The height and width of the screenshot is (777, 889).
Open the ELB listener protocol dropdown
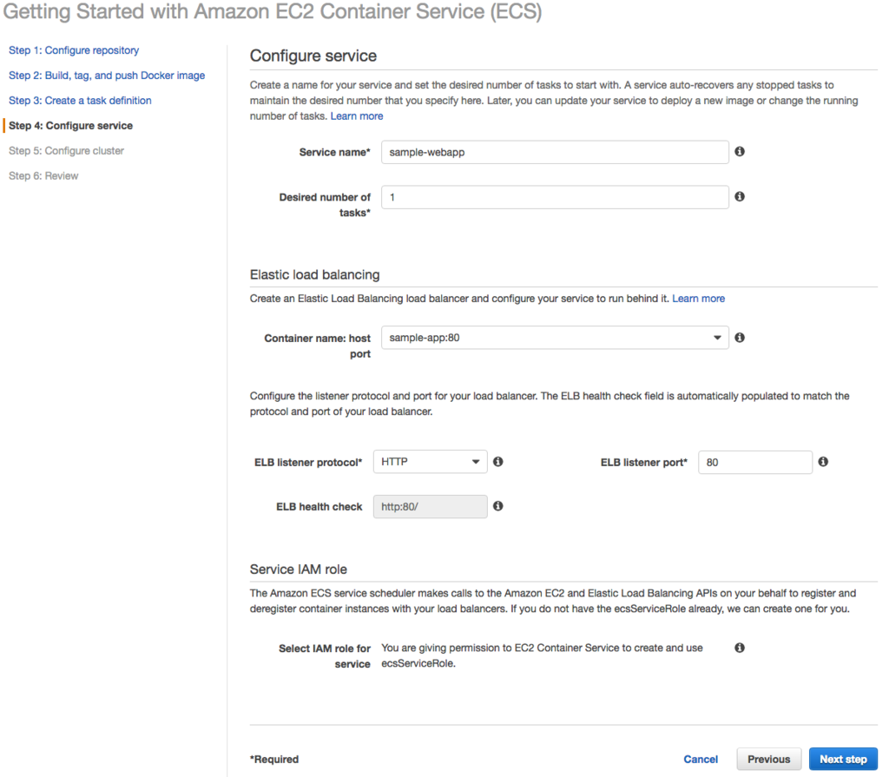pyautogui.click(x=431, y=462)
